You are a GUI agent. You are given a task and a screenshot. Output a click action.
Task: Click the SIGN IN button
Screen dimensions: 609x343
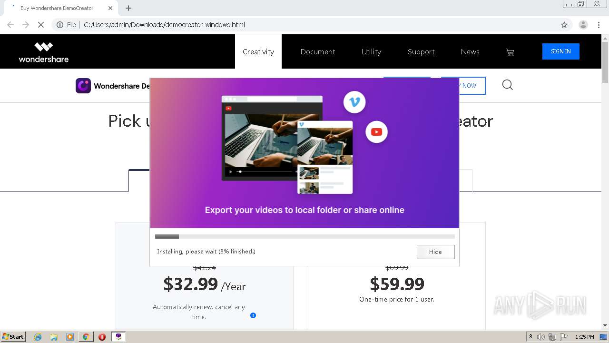coord(561,51)
